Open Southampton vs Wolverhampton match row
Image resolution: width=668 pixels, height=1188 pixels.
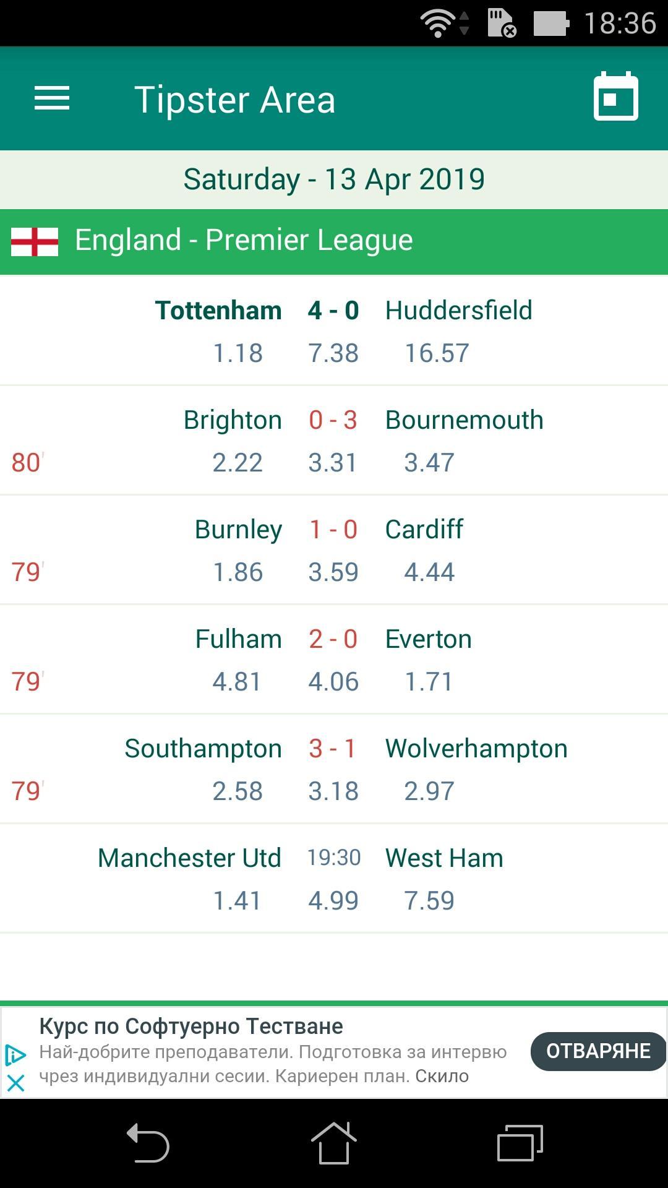pyautogui.click(x=334, y=768)
